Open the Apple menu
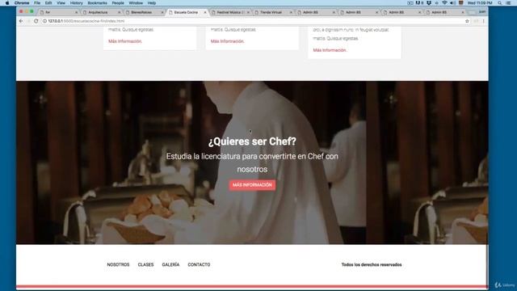 click(x=7, y=3)
